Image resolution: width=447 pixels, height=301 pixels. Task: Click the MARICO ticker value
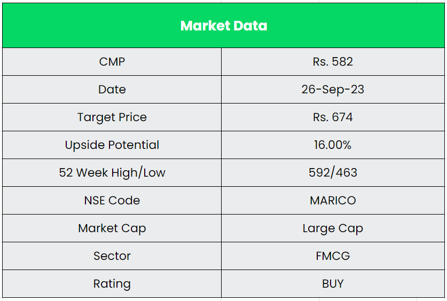point(333,201)
